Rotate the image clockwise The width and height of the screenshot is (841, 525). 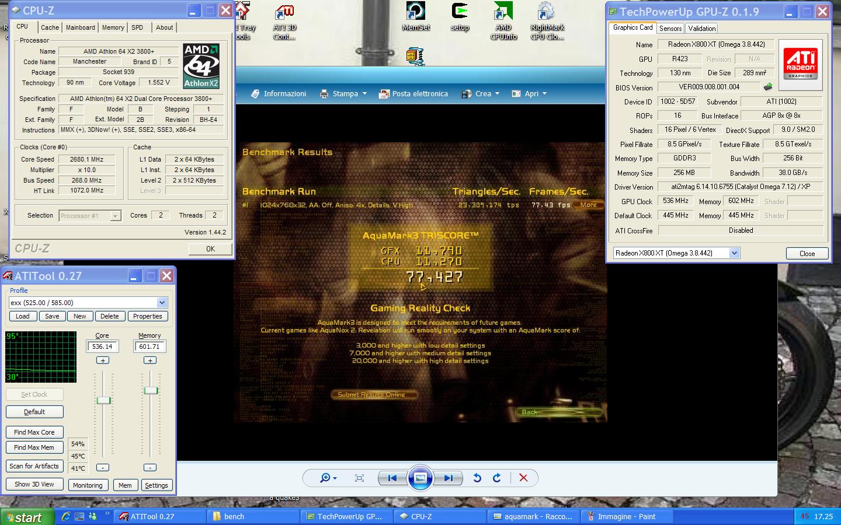click(x=497, y=478)
